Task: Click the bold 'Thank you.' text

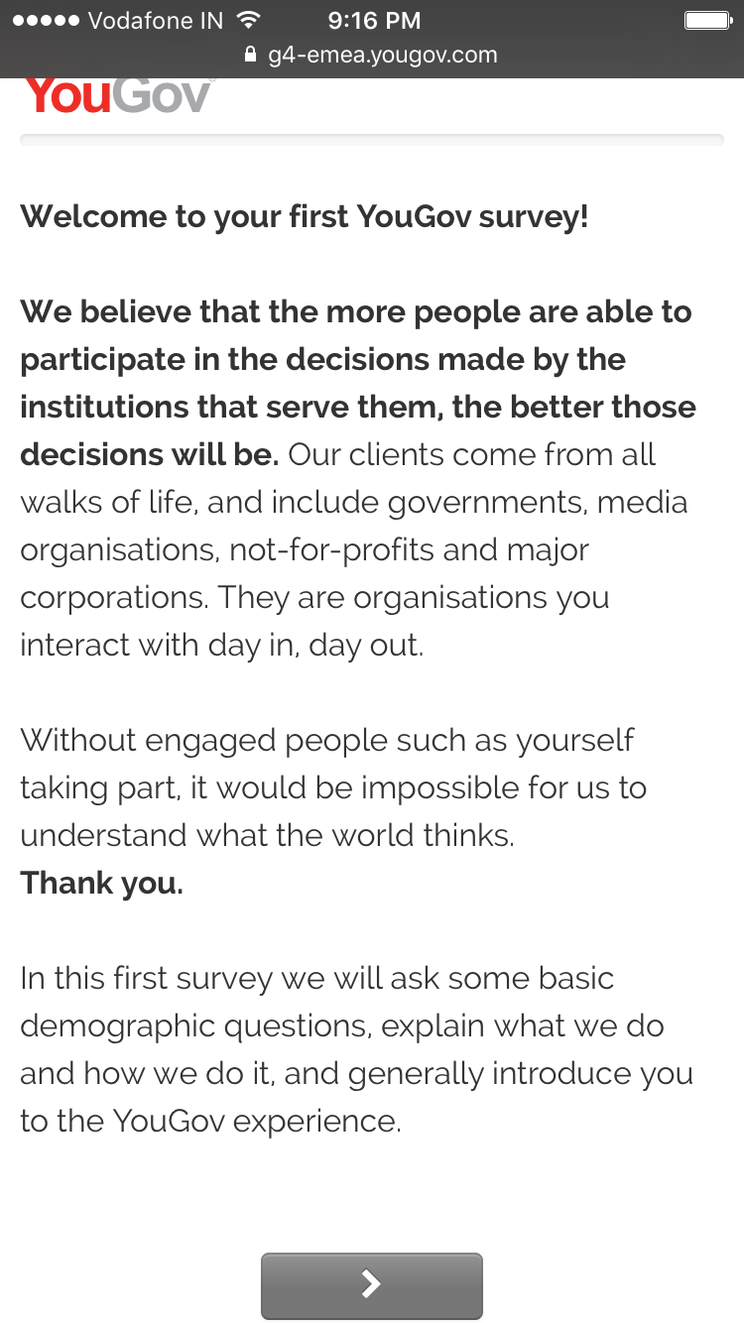Action: point(101,883)
